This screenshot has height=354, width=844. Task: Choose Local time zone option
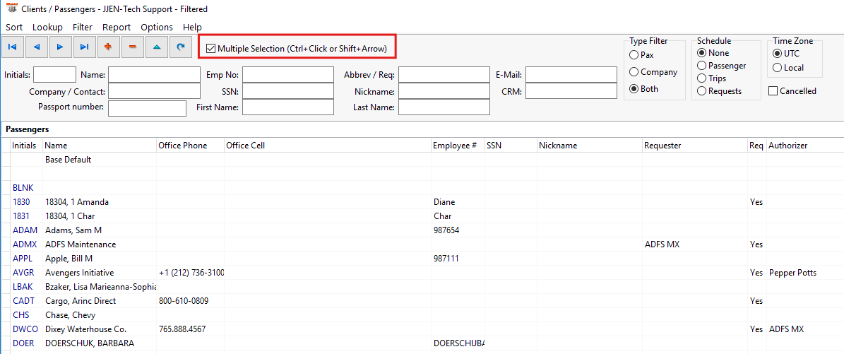point(777,67)
